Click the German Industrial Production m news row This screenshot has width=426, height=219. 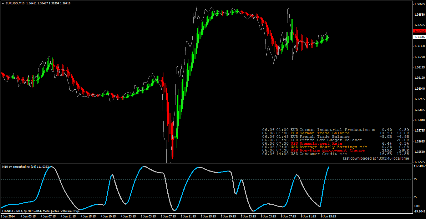click(x=336, y=130)
